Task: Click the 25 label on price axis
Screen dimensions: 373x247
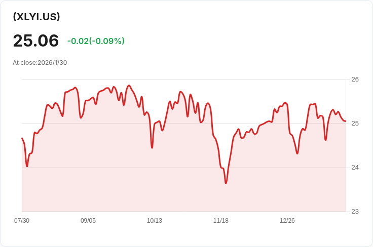Action: (x=355, y=124)
